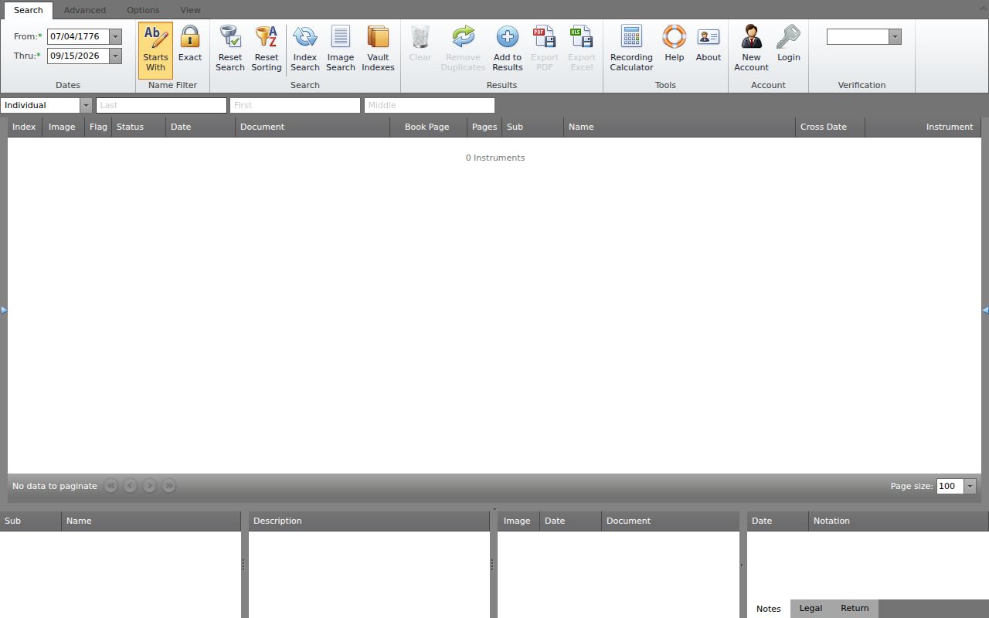Switch to the Advanced tab
This screenshot has width=989, height=618.
[x=85, y=10]
